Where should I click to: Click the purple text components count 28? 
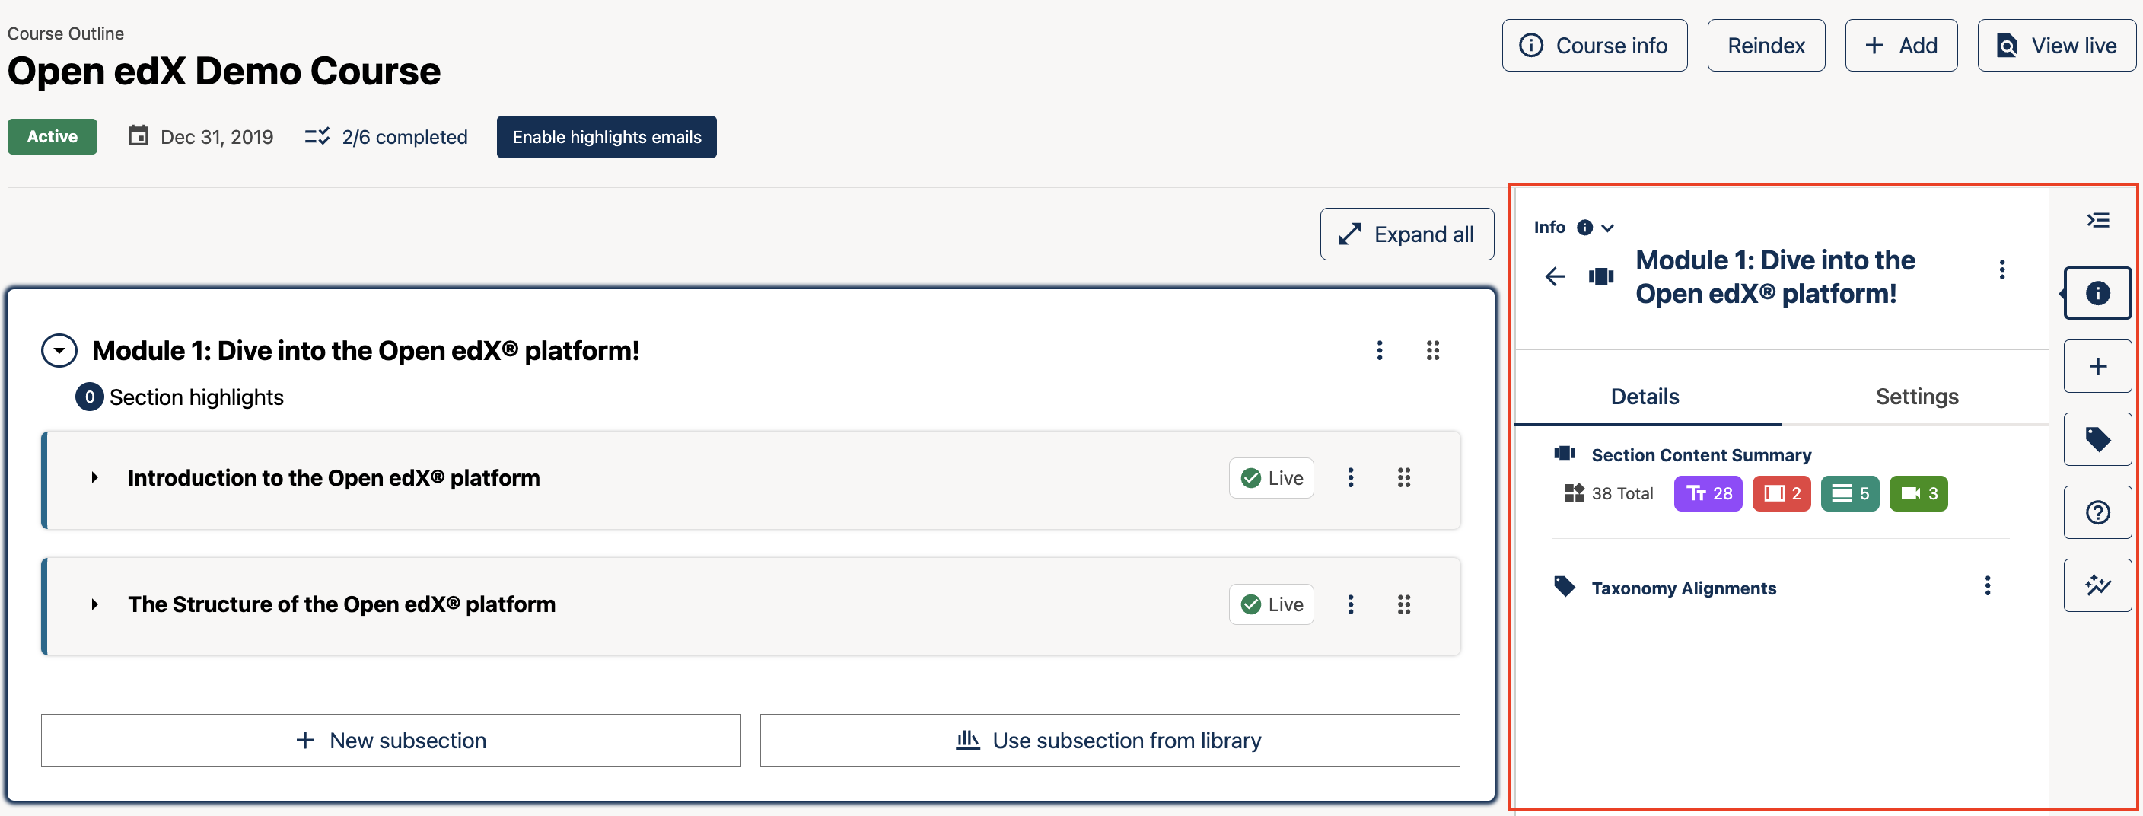point(1708,493)
